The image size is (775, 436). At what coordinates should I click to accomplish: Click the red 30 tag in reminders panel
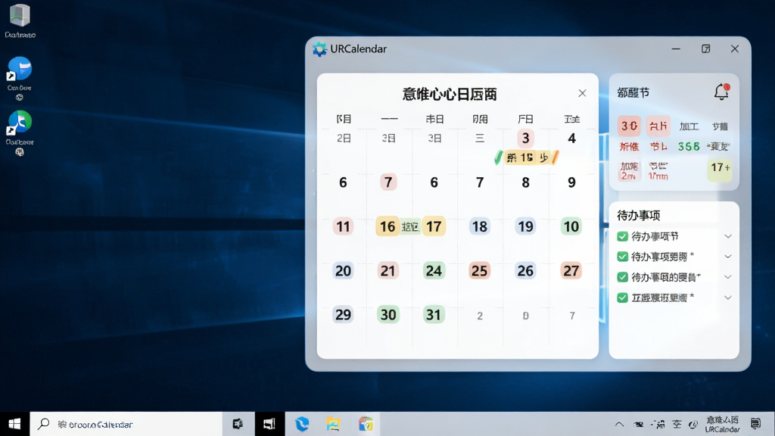pos(629,126)
